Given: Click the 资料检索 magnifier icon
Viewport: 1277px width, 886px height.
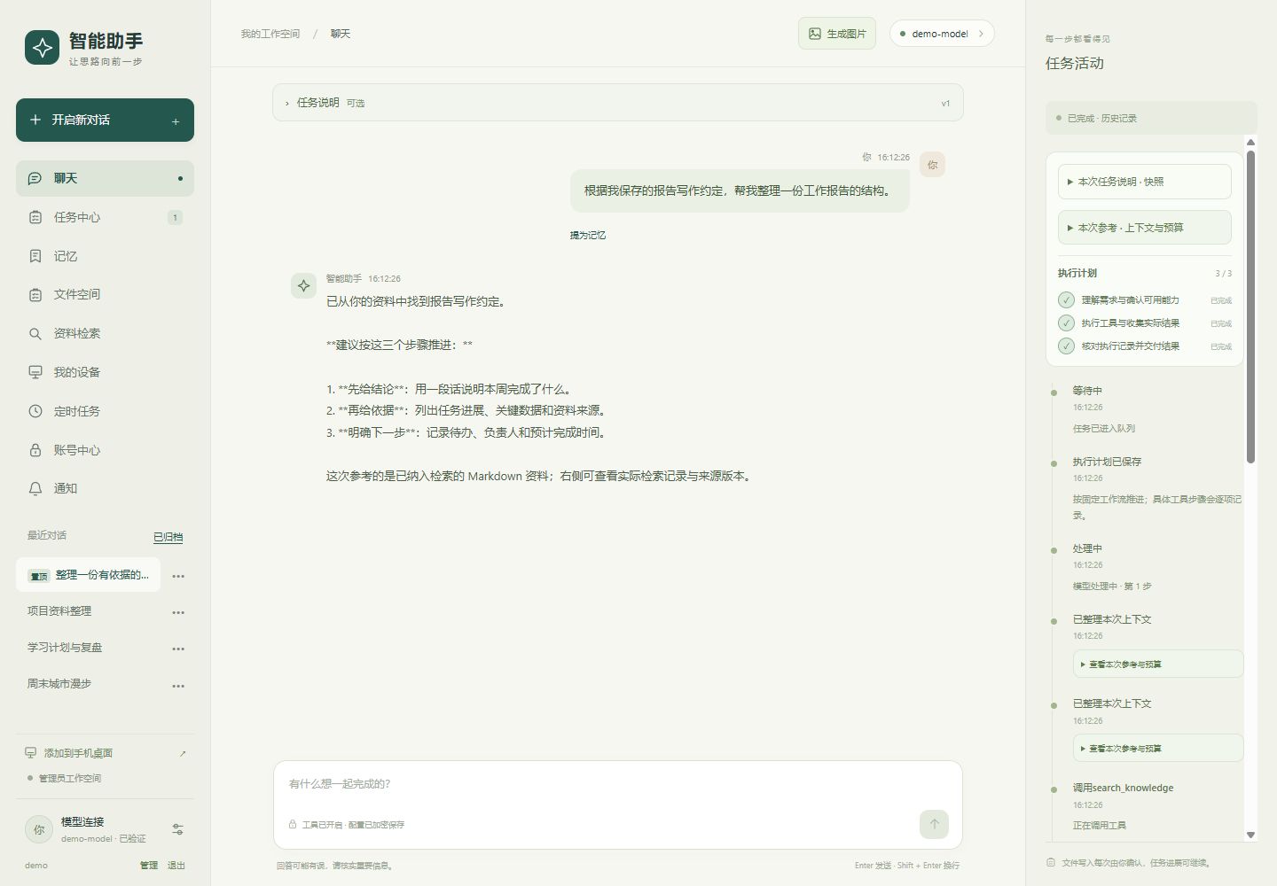Looking at the screenshot, I should click(x=35, y=333).
